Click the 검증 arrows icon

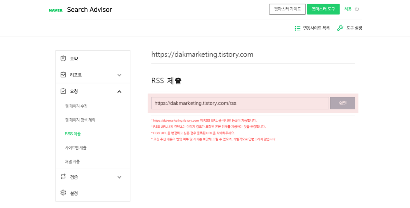click(x=63, y=176)
